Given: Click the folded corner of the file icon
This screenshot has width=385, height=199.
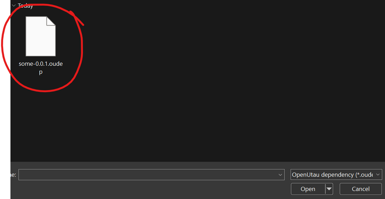Looking at the screenshot, I should [51, 21].
